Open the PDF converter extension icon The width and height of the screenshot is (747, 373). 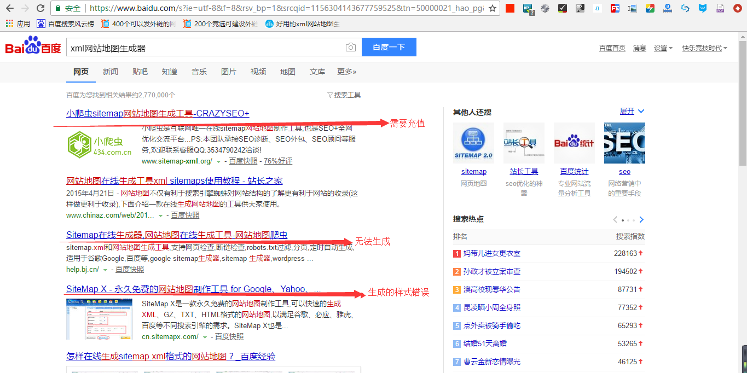tap(720, 8)
